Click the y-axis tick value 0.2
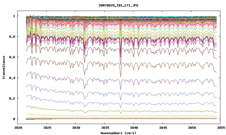 (x=12, y=98)
